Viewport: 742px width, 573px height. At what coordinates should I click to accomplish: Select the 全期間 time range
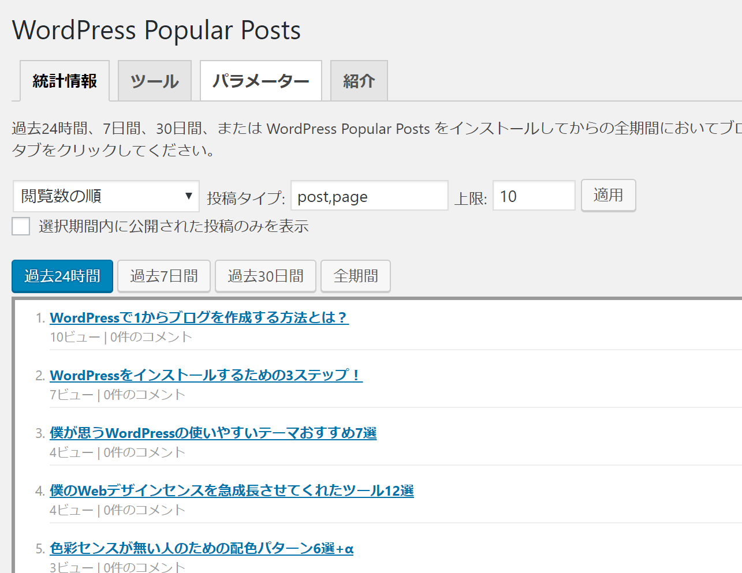[x=356, y=276]
